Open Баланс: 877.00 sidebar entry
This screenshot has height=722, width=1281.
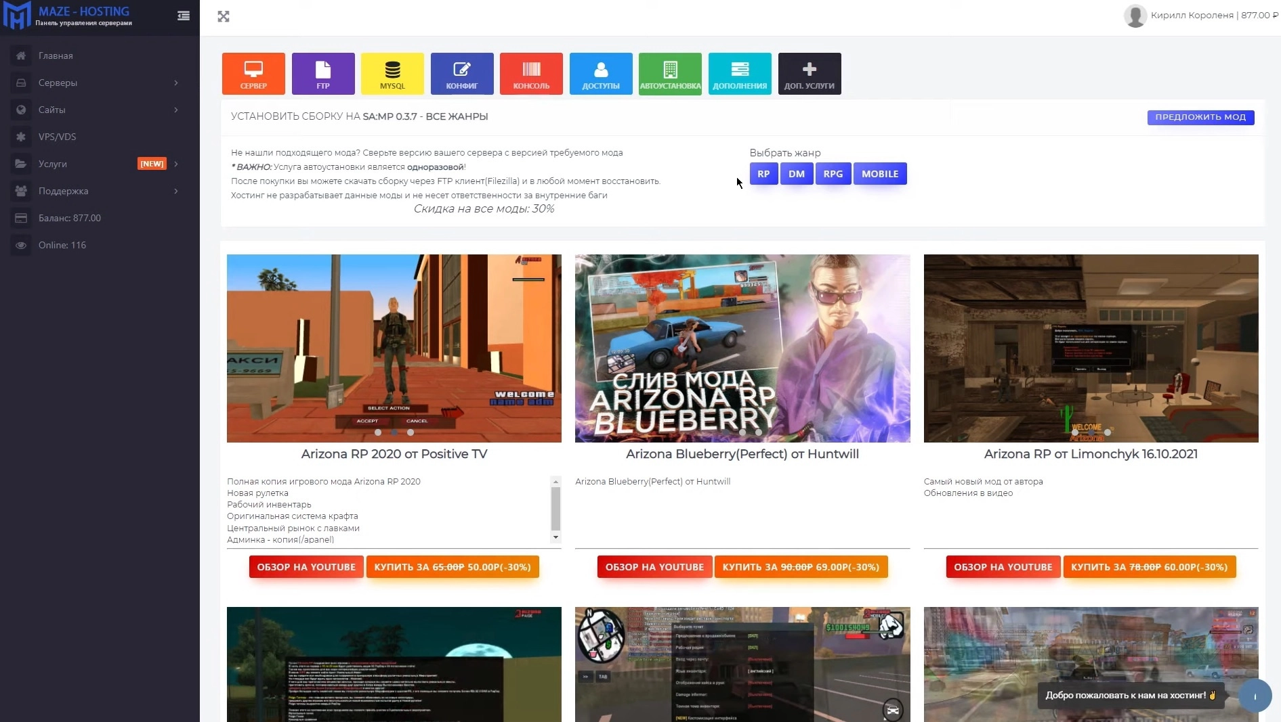click(70, 218)
